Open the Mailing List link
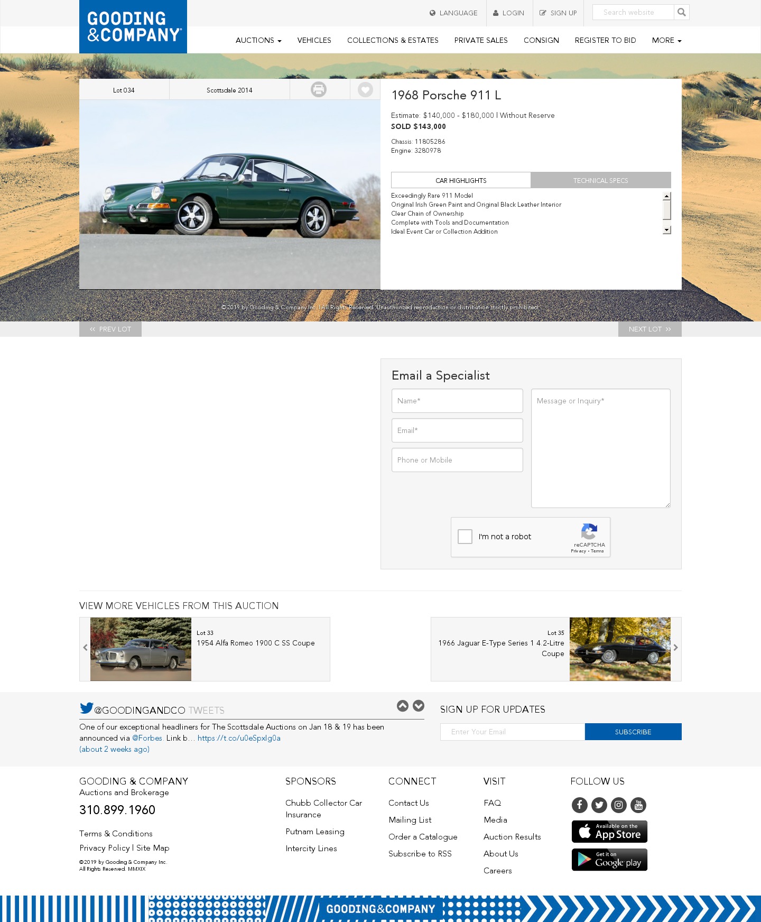The image size is (761, 922). point(410,820)
